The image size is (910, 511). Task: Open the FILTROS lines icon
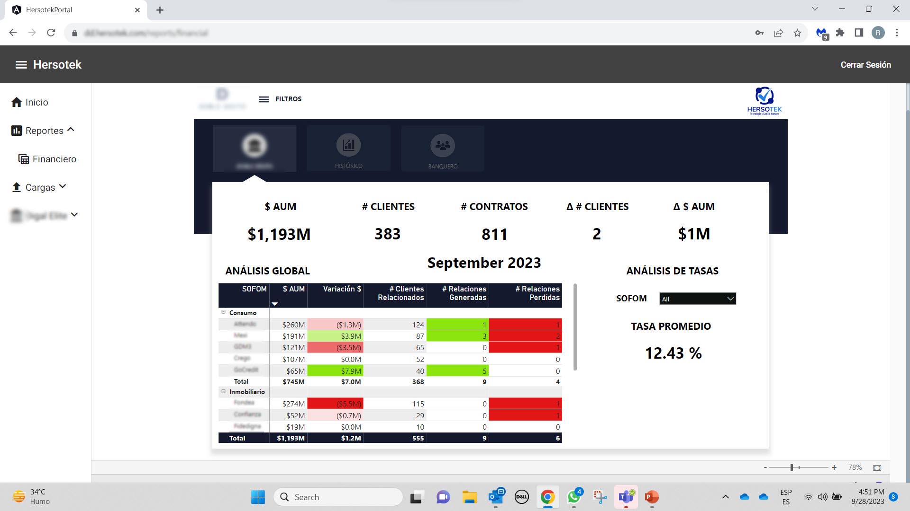tap(264, 99)
